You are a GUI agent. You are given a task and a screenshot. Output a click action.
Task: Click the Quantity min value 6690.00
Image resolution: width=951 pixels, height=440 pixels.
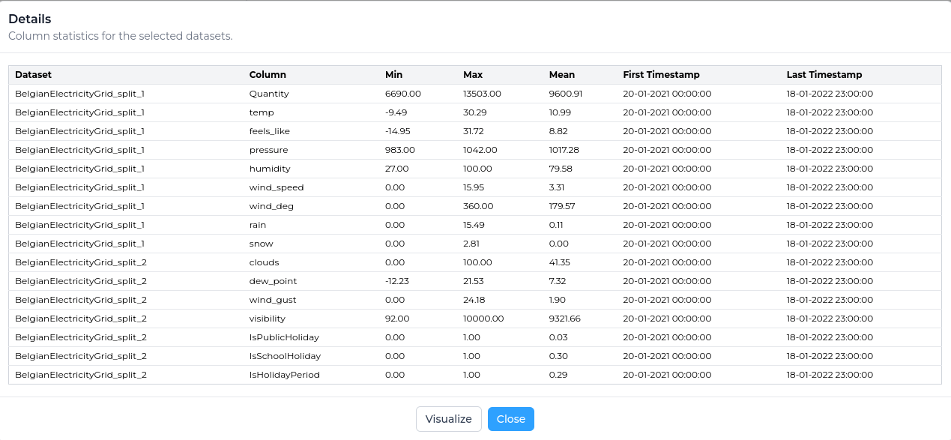point(403,94)
